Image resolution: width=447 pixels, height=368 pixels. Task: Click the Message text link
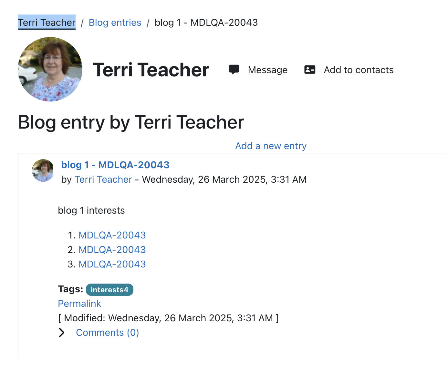[268, 70]
